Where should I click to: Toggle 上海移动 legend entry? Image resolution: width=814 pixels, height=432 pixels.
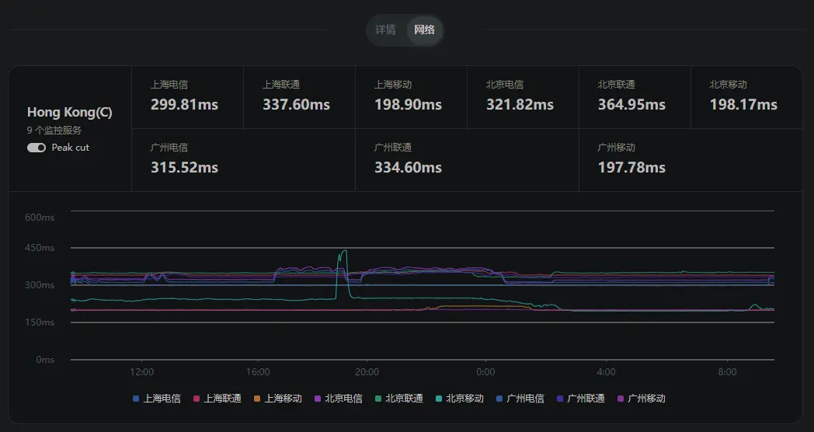tap(278, 399)
